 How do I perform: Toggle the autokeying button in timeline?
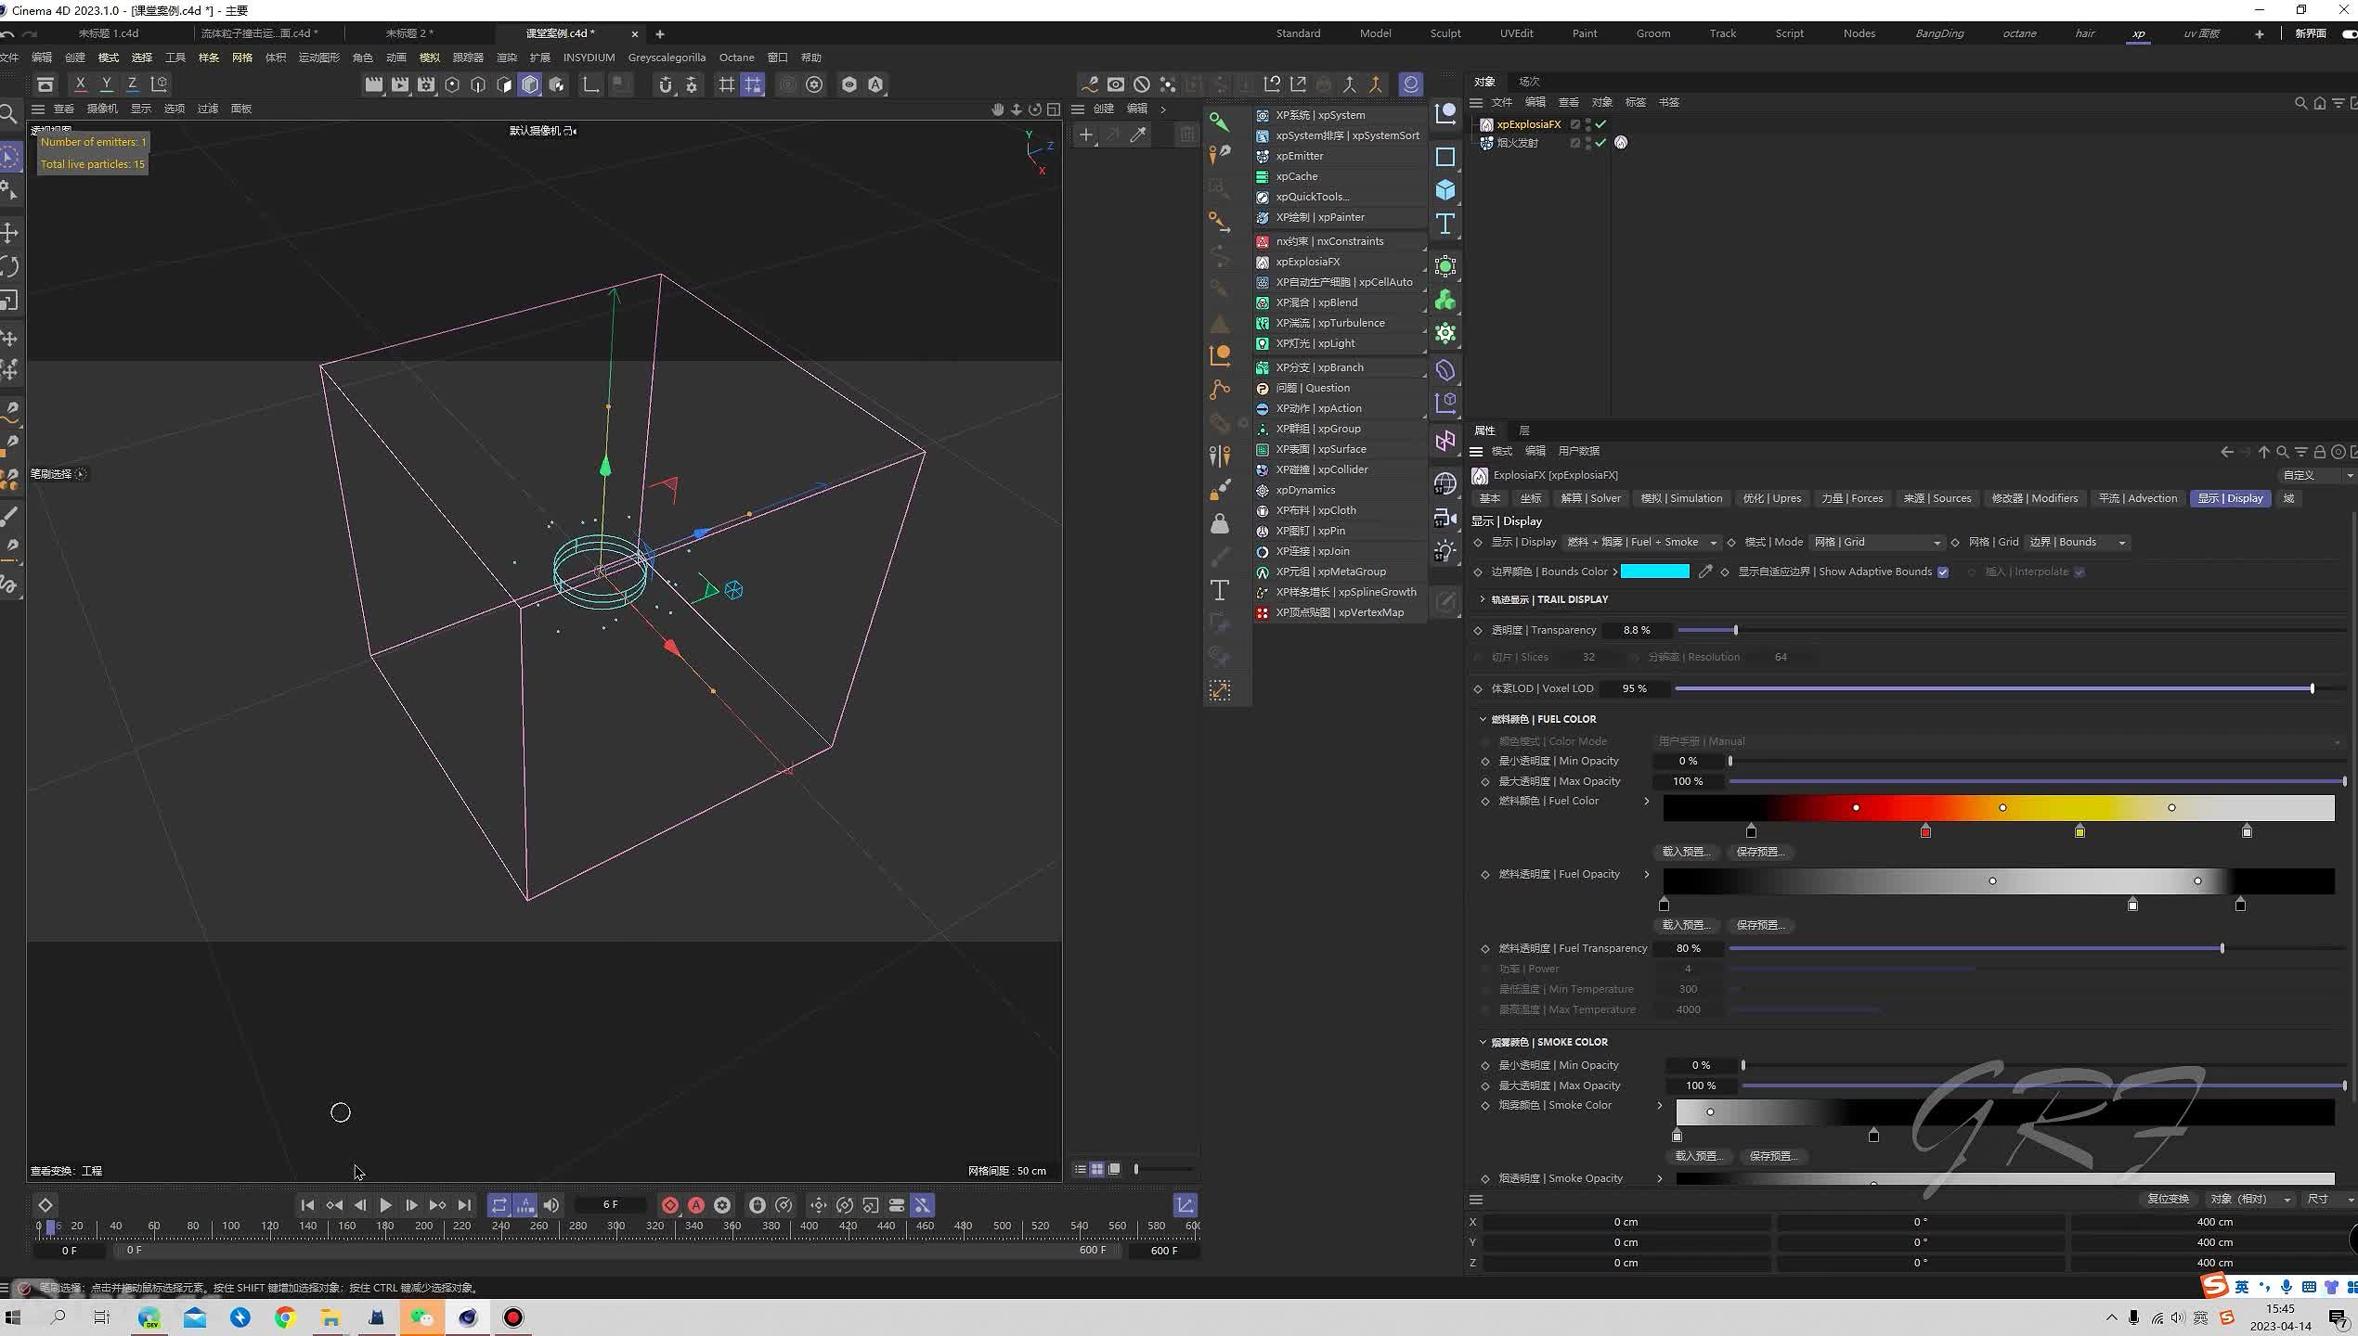point(696,1205)
